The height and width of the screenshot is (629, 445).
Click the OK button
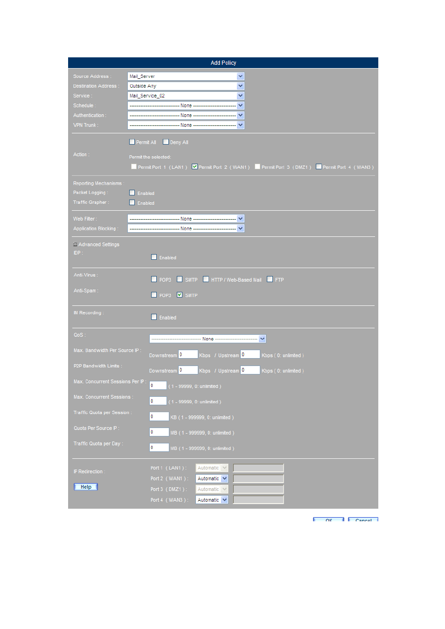pyautogui.click(x=328, y=519)
